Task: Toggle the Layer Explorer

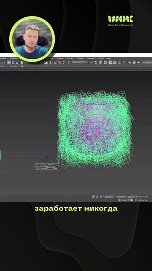Action: click(105, 63)
